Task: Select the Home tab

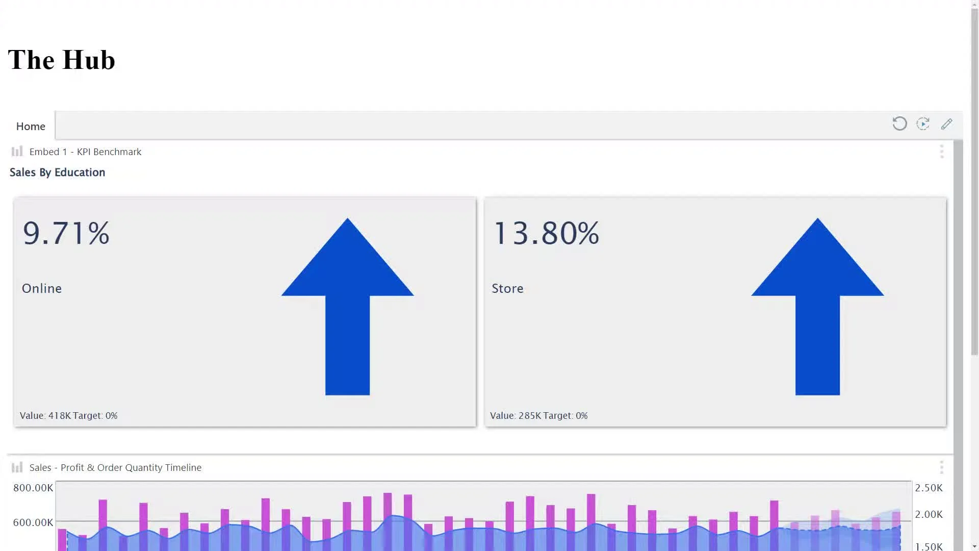Action: (31, 126)
